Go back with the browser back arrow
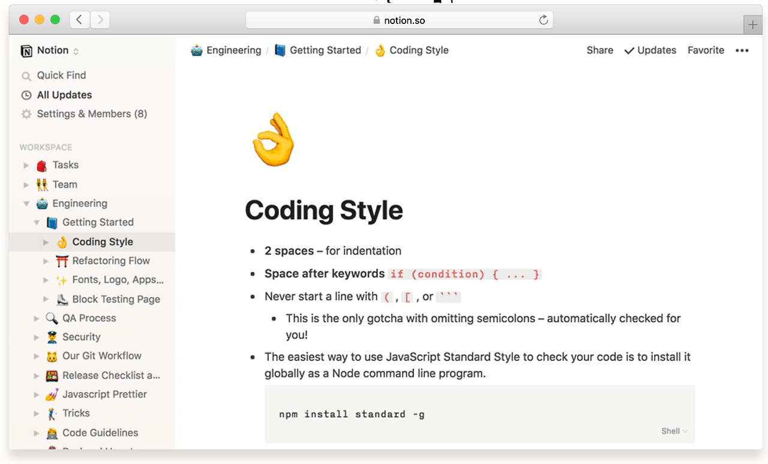768x464 pixels. (80, 20)
